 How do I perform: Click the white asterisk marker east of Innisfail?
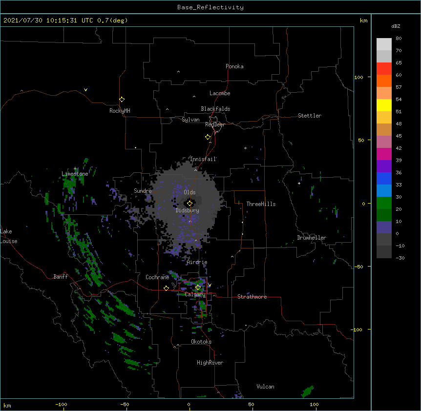245,148
